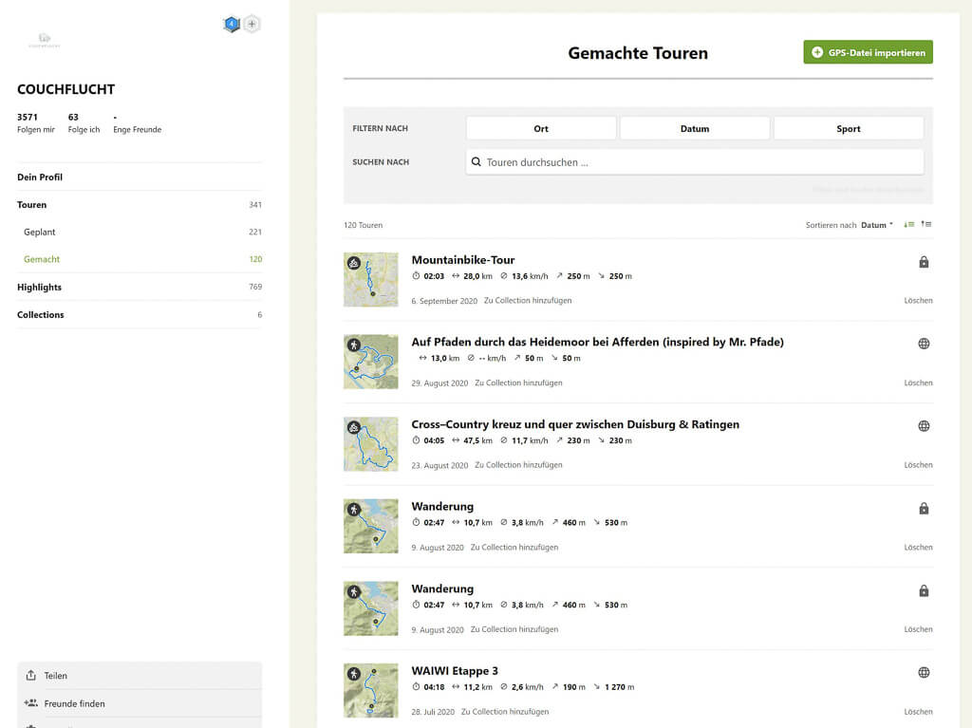Screen dimensions: 972x728
Task: Switch to the Geplant tours section
Action: [40, 232]
